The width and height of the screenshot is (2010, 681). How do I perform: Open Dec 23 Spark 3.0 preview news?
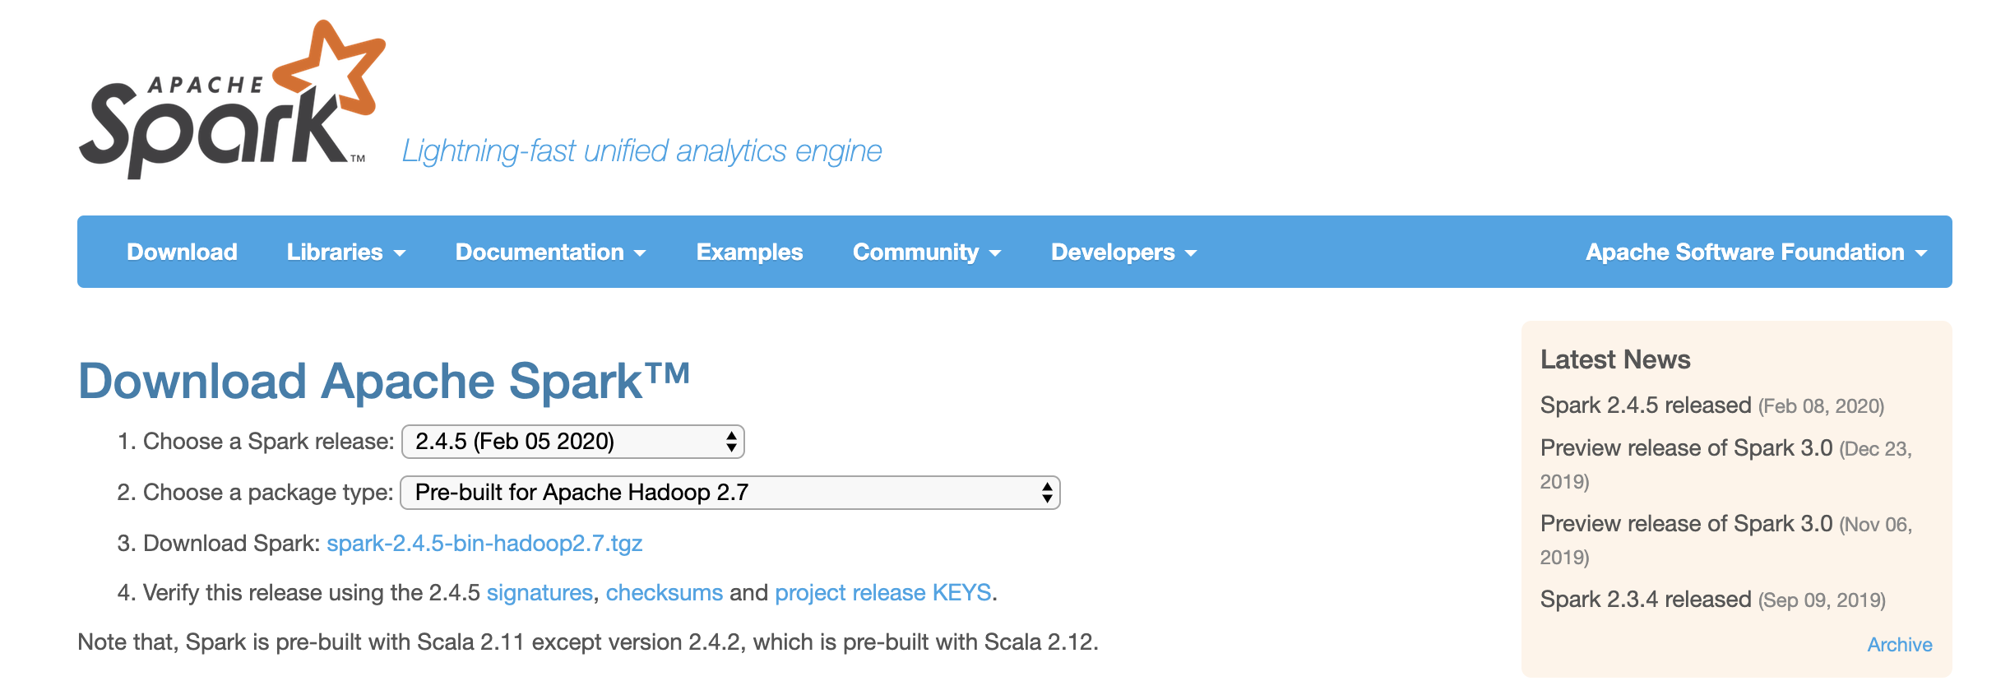(x=1686, y=448)
